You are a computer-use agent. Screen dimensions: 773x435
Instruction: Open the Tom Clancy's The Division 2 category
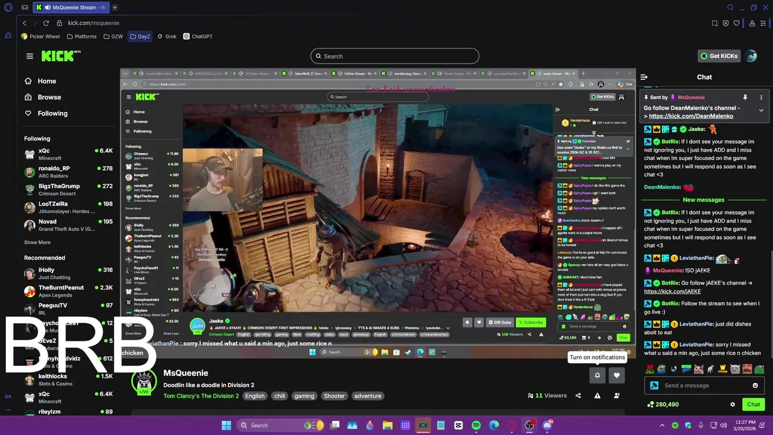(x=201, y=396)
